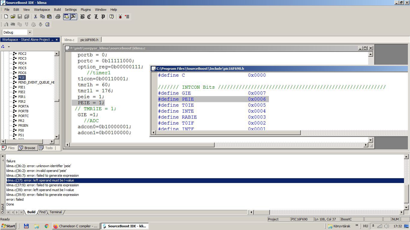Select PORTA in the workspace tree
The height and width of the screenshot is (230, 410).
pyautogui.click(x=23, y=106)
